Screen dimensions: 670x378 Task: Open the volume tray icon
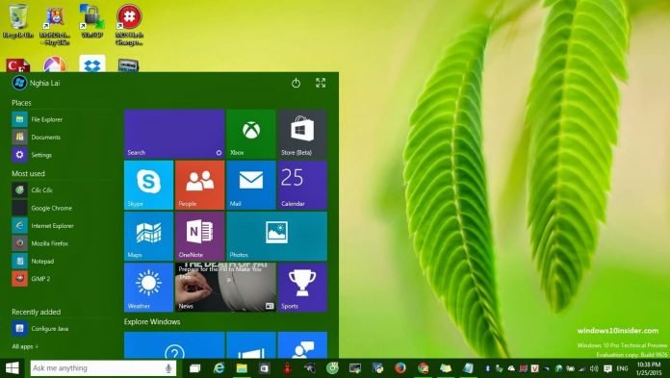(594, 368)
